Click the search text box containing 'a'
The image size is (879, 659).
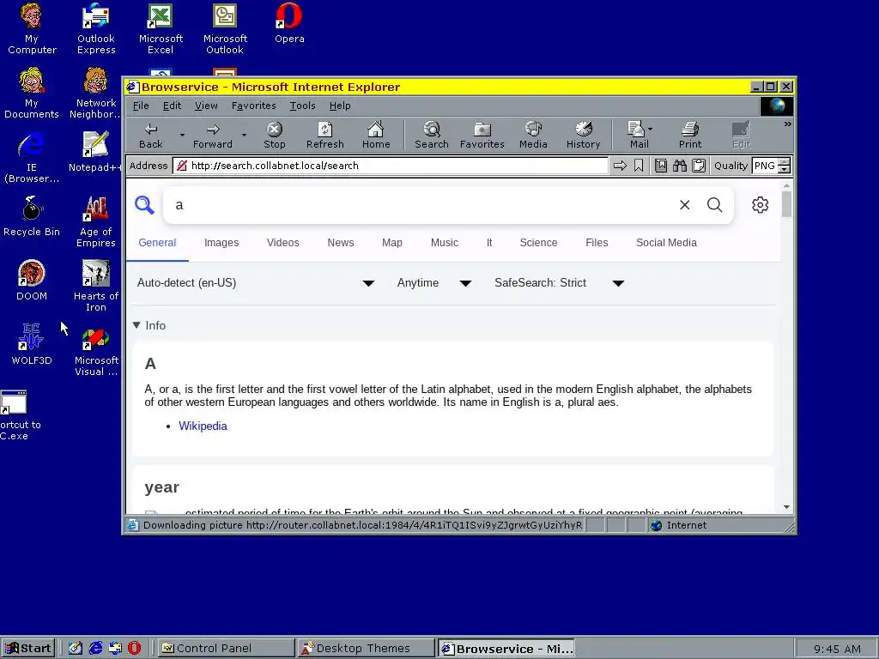tap(421, 205)
